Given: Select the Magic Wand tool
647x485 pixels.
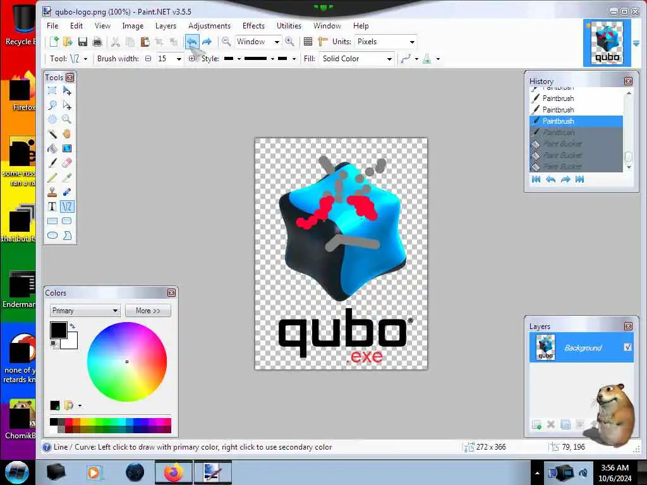Looking at the screenshot, I should pos(52,134).
